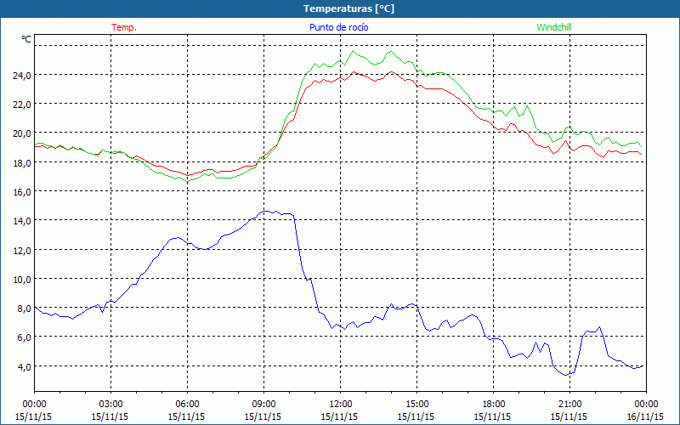Click the 10,0 y-axis value

(x=22, y=280)
